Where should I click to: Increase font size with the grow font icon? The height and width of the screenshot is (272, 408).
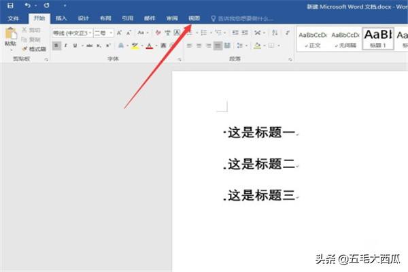click(x=119, y=33)
